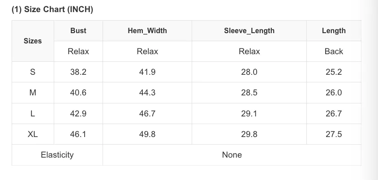Click bust value 46.1 for XL
The image size is (378, 180).
pyautogui.click(x=78, y=134)
